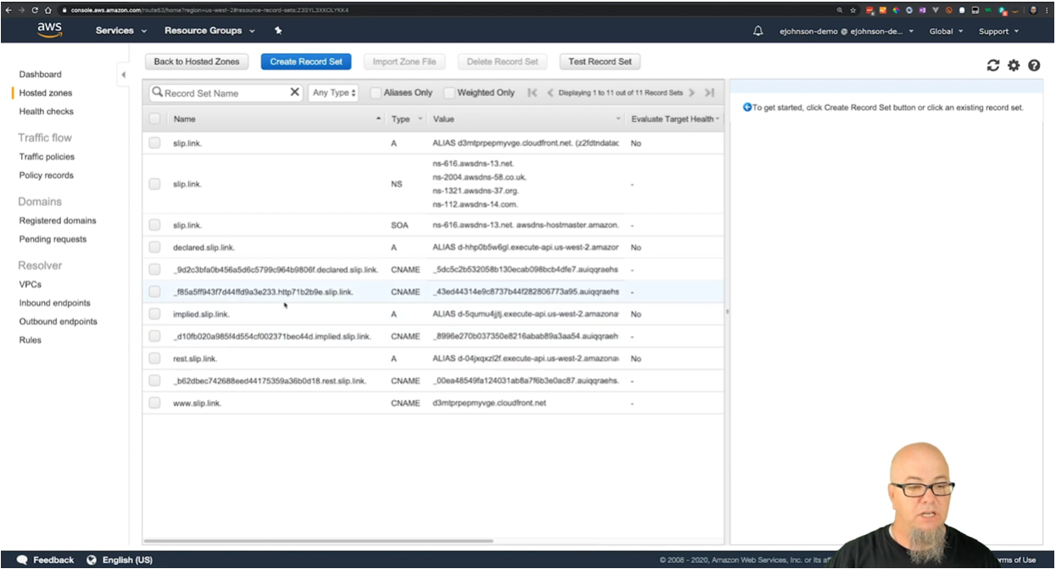Click the Create Record Set button
This screenshot has width=1056, height=569.
tap(305, 61)
